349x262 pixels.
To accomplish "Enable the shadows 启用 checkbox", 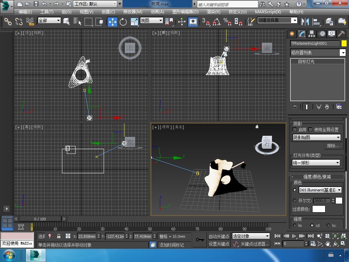I will pyautogui.click(x=295, y=130).
